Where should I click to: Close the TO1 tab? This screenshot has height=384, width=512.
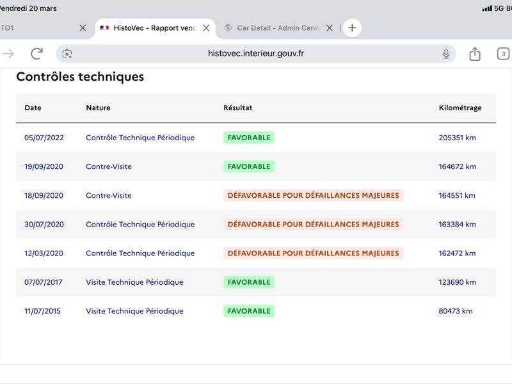83,28
